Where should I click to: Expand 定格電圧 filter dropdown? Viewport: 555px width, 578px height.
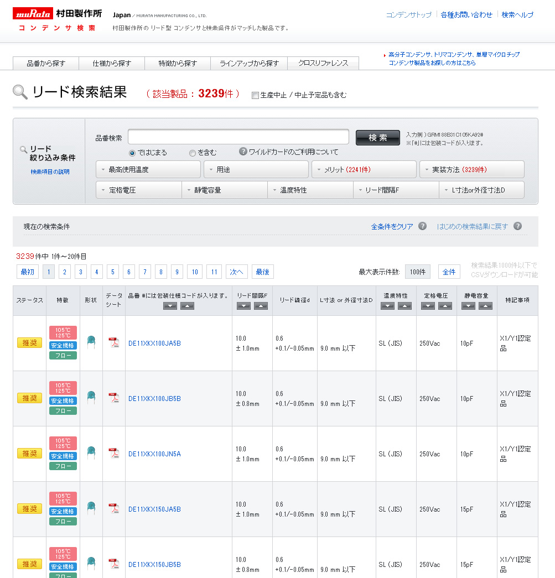click(139, 190)
